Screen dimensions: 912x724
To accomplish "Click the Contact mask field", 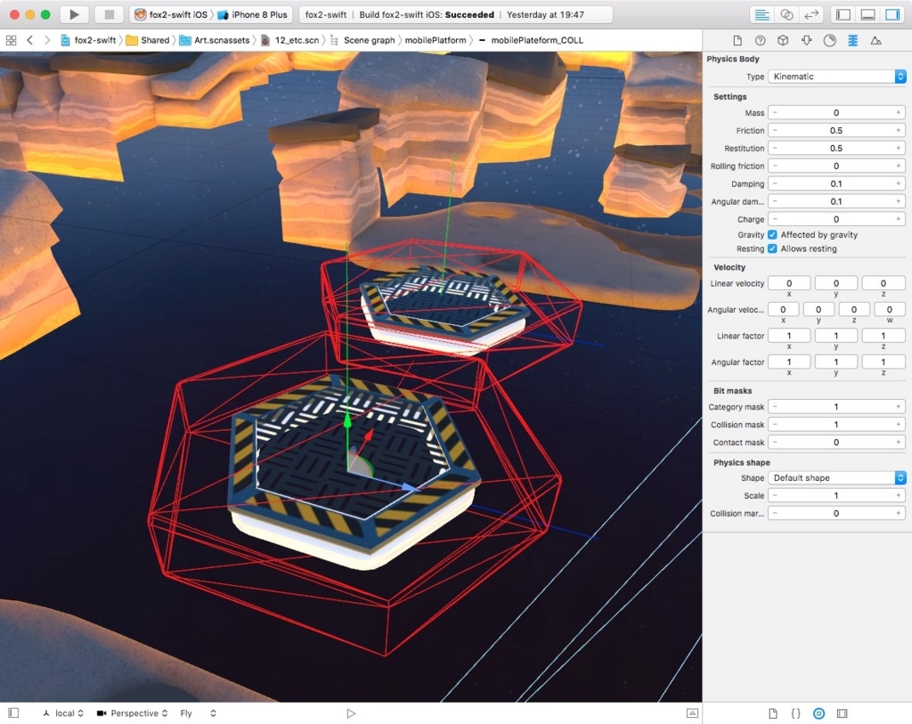I will pyautogui.click(x=836, y=442).
